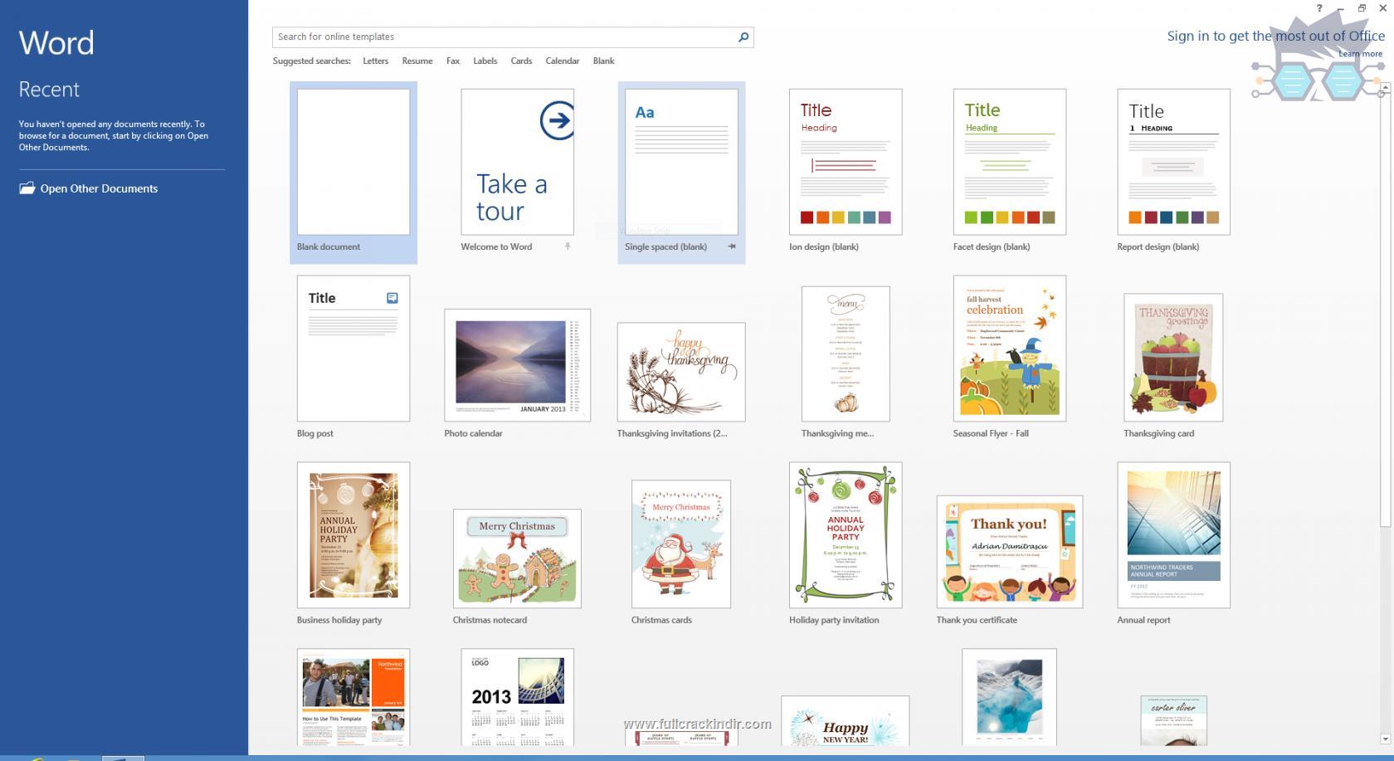This screenshot has width=1394, height=761.
Task: Choose the Thanksgiving invitations template
Action: (681, 372)
